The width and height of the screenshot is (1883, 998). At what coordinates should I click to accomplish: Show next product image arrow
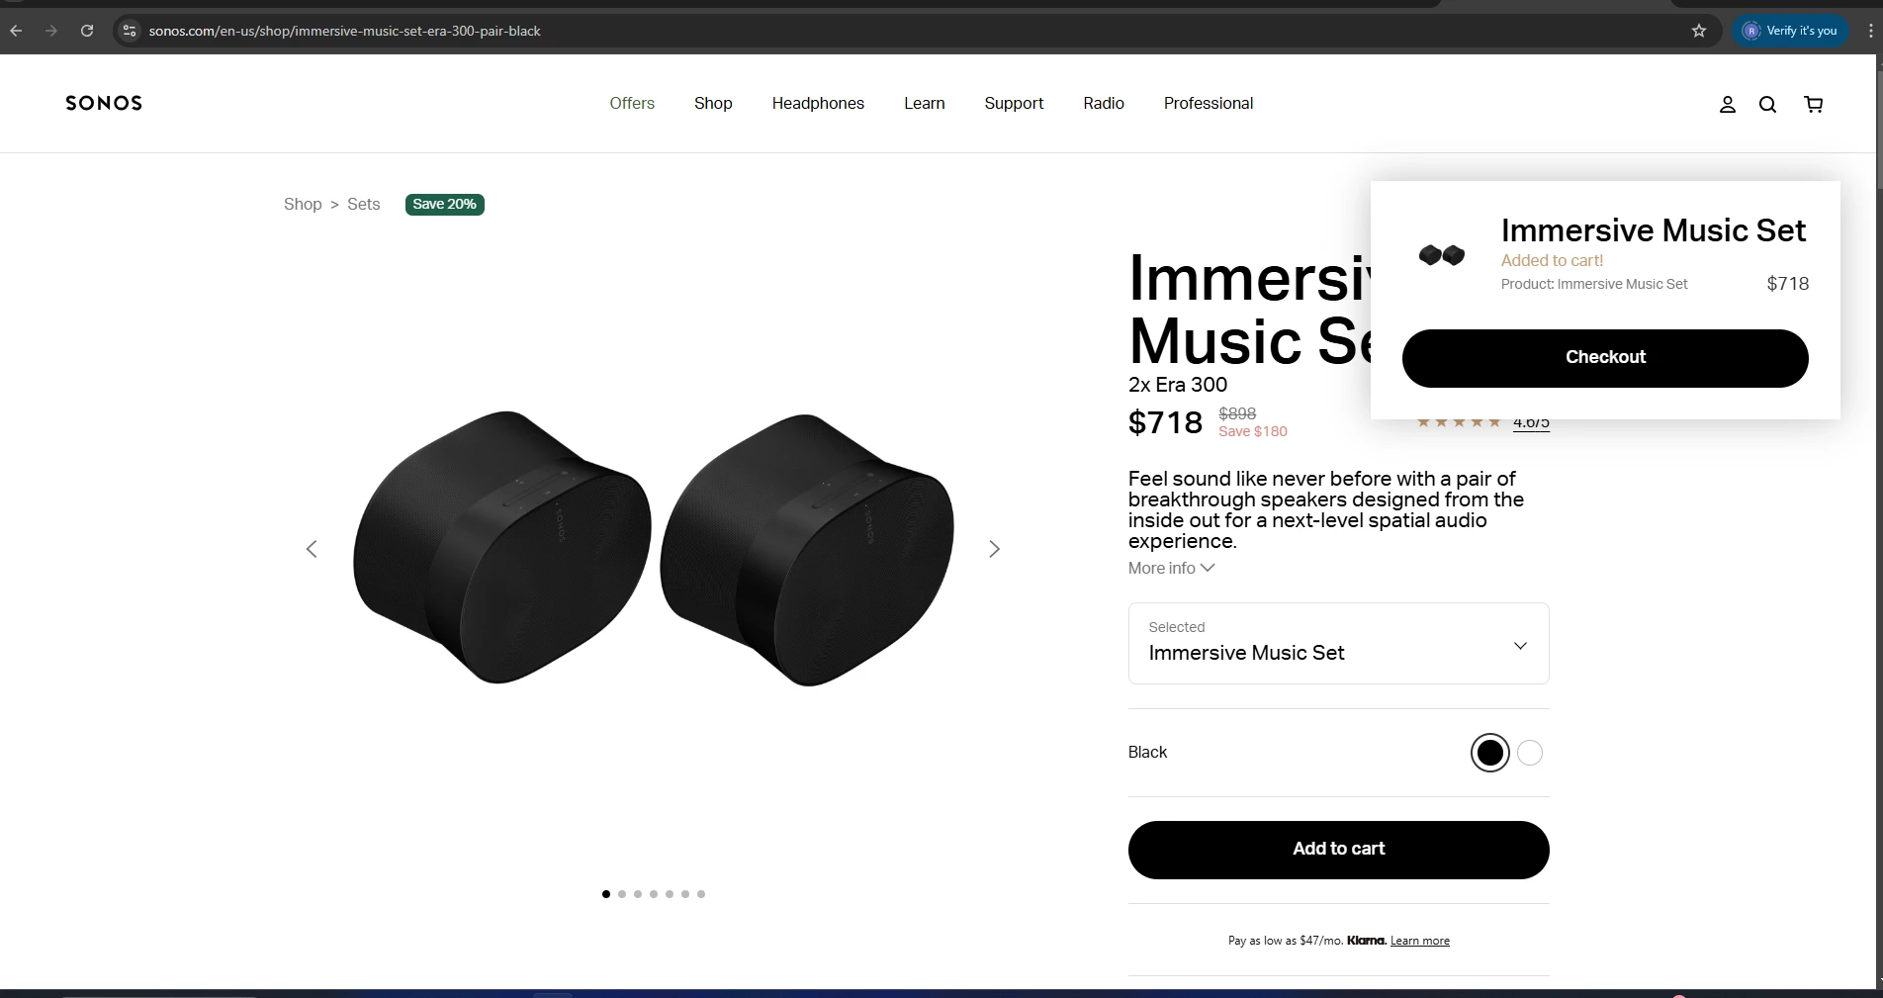click(995, 549)
